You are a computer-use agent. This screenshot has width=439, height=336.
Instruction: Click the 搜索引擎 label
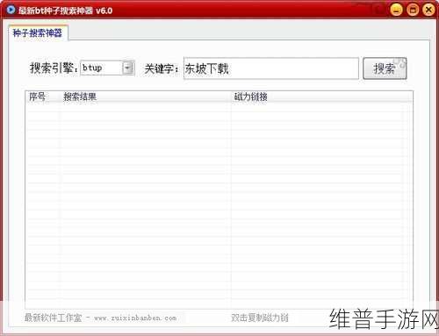[54, 68]
